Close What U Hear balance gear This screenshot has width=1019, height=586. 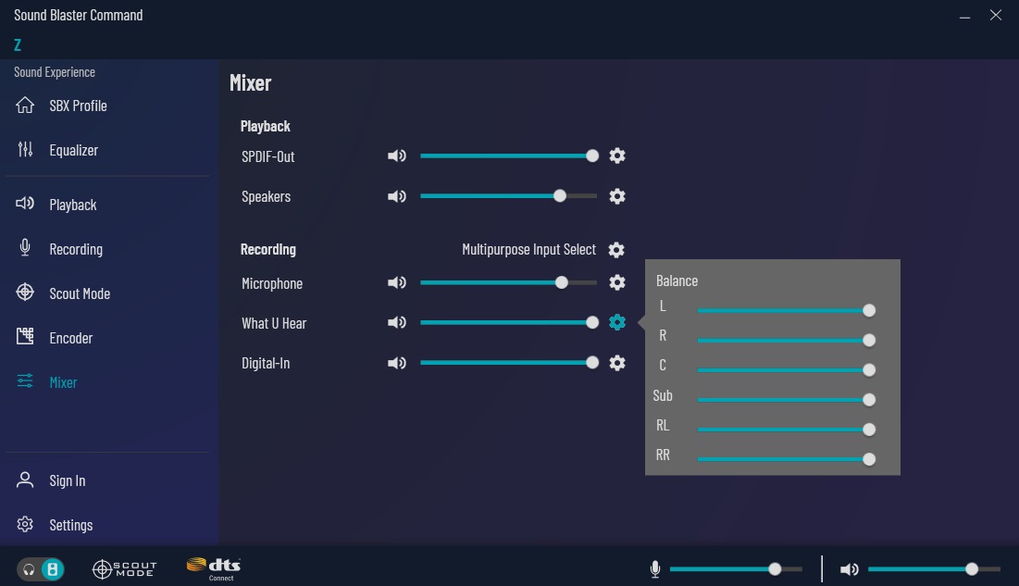coord(617,322)
